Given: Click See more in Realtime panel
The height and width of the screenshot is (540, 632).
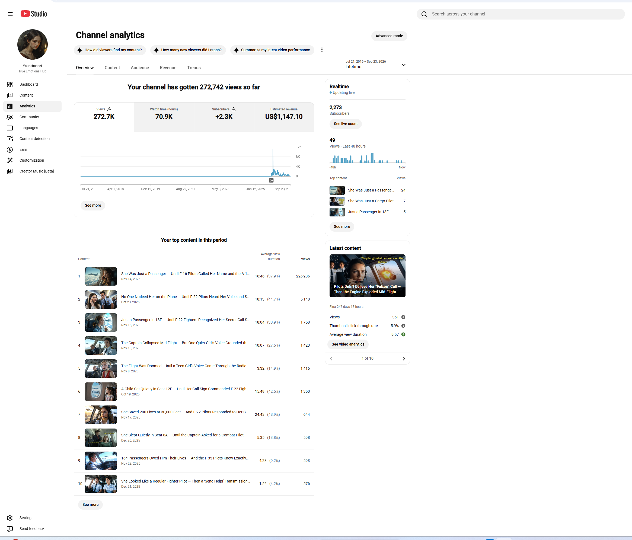Looking at the screenshot, I should (342, 226).
